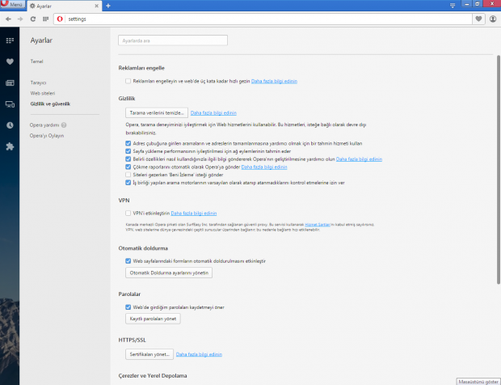Open VPN Daha fazla bilgi edinin link
The image size is (501, 385).
coord(194,214)
